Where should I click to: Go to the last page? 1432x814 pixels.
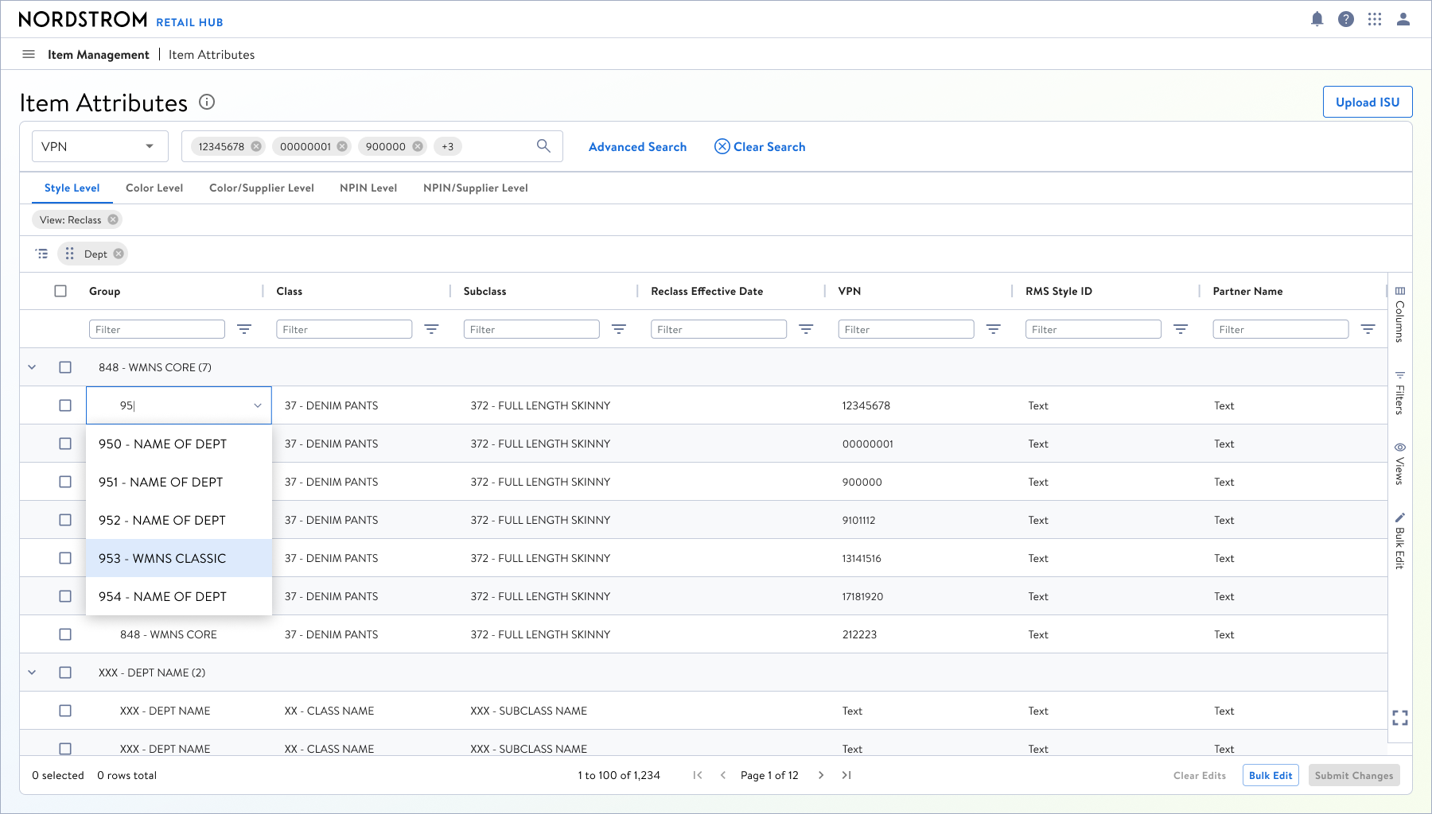point(846,775)
